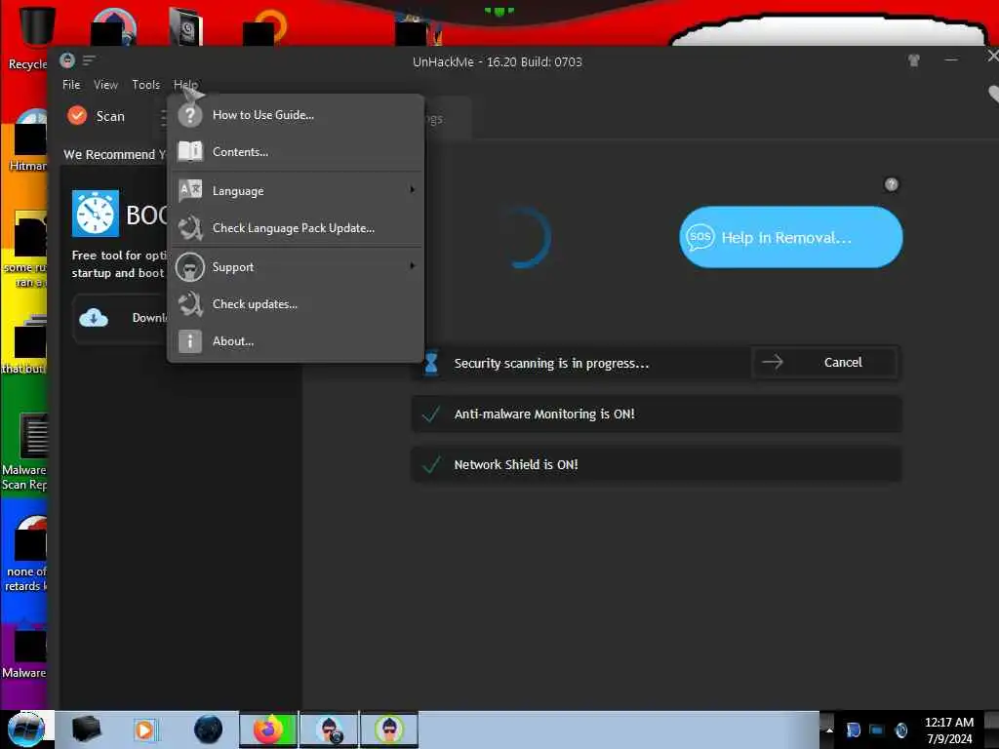Open the About dialog entry
Image resolution: width=999 pixels, height=749 pixels.
pos(296,341)
